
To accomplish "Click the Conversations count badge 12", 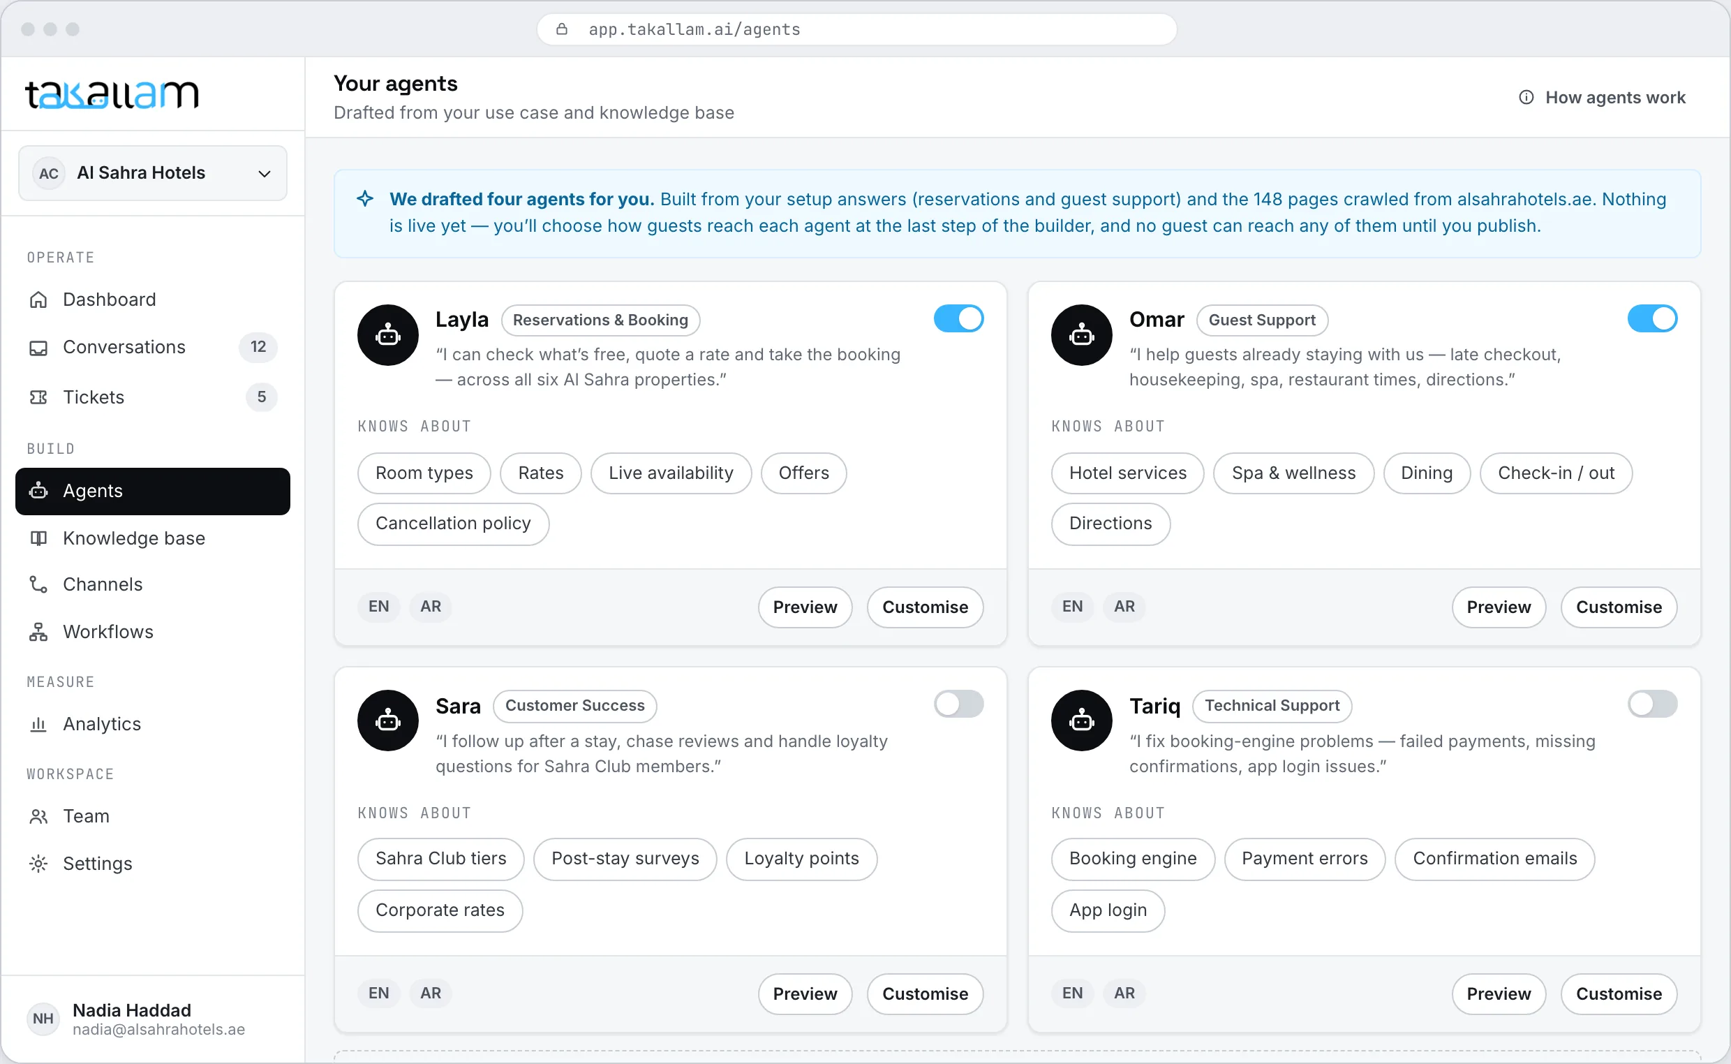I will pyautogui.click(x=258, y=347).
